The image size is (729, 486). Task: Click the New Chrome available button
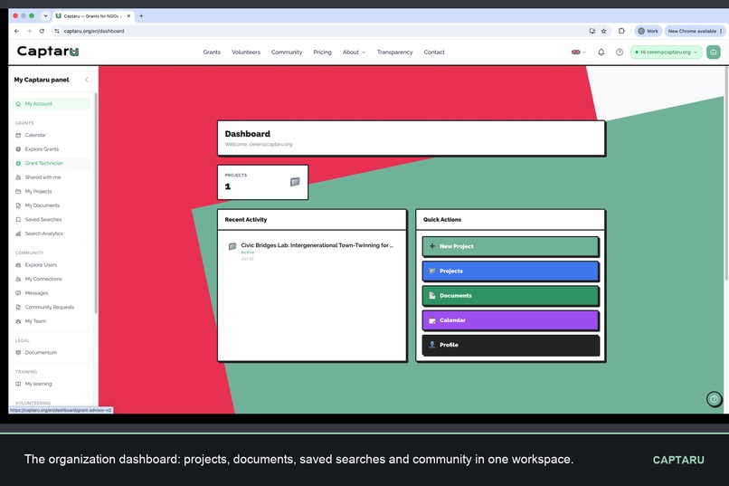(x=692, y=31)
